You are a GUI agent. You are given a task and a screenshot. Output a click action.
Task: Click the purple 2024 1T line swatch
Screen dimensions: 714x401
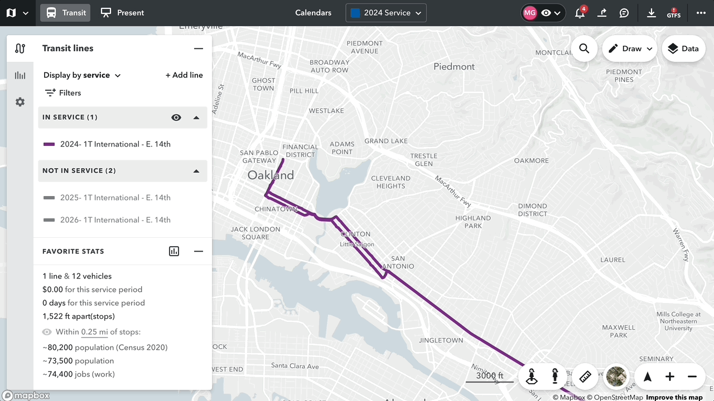point(49,144)
